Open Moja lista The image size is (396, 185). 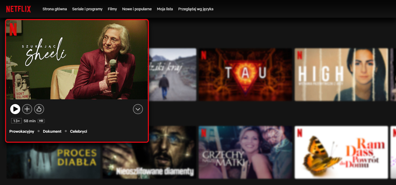pos(165,9)
